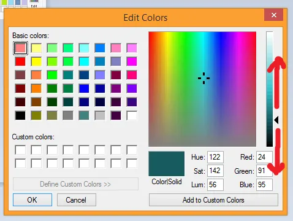
Task: Pick the coral orange swatch beside maroon-brown
Action: [36, 75]
